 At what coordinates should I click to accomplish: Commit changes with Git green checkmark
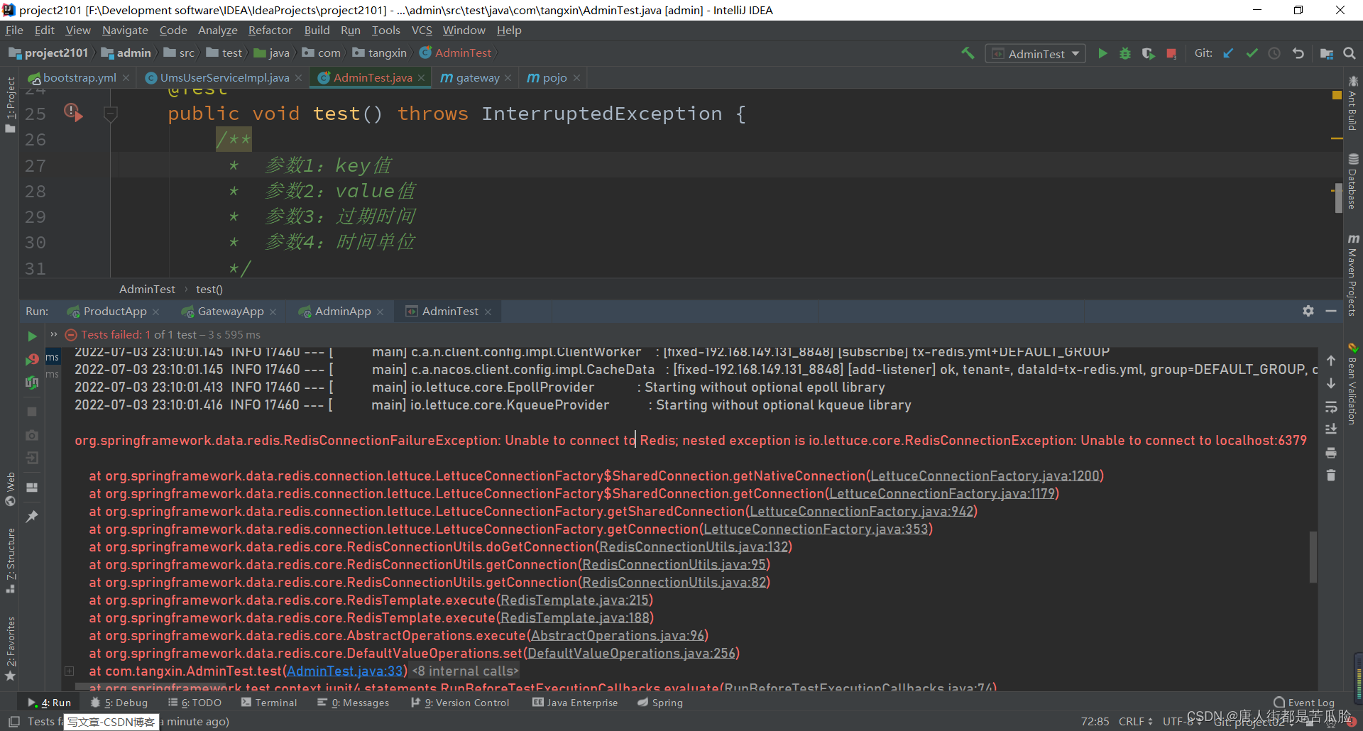point(1252,53)
